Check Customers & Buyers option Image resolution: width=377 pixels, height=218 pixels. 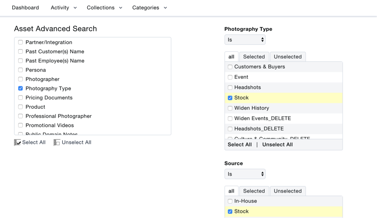point(230,67)
